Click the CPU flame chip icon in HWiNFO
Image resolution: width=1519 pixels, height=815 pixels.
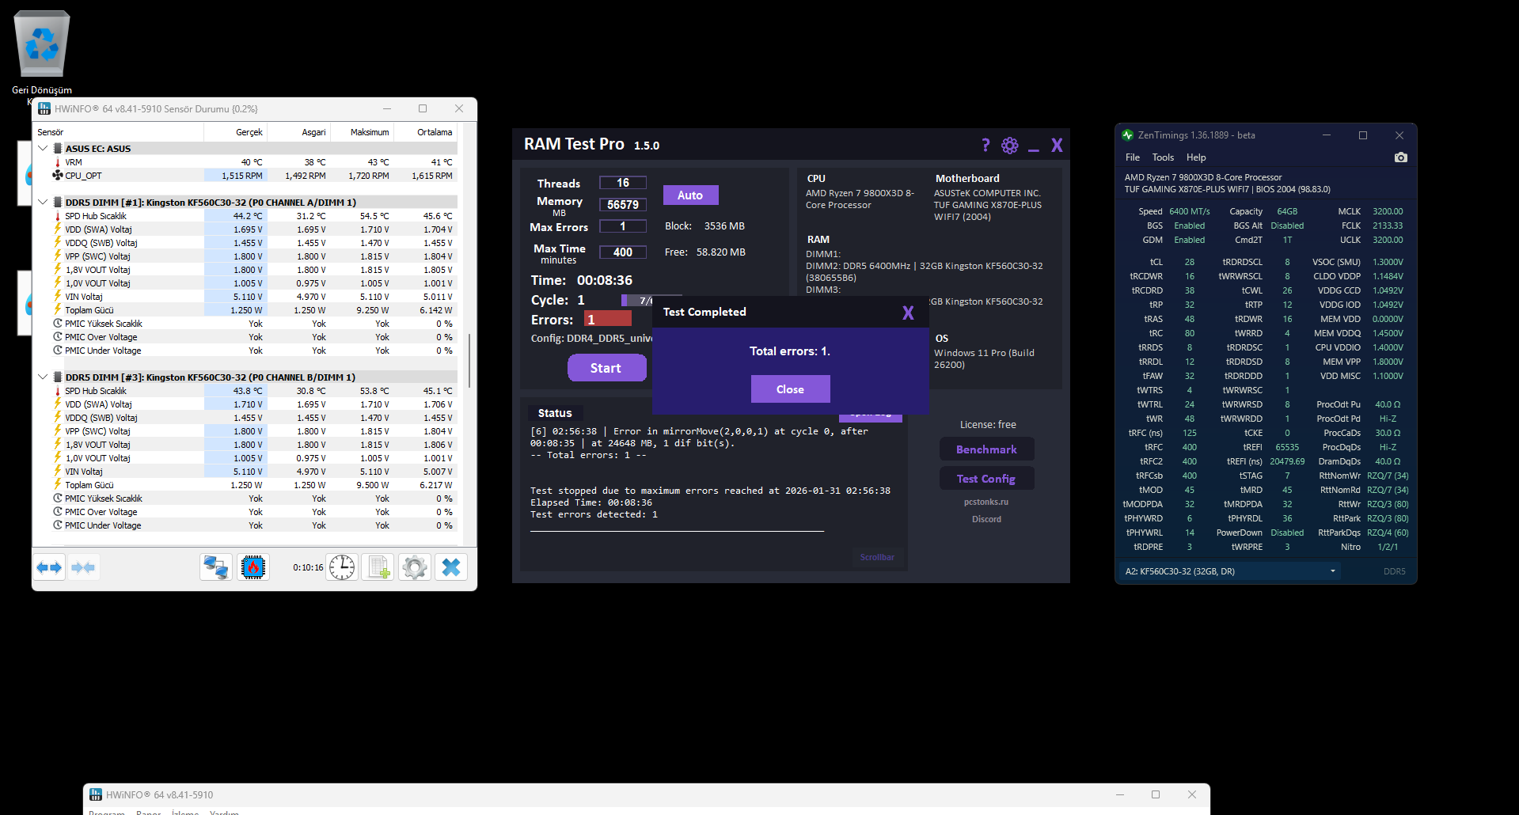pos(253,567)
